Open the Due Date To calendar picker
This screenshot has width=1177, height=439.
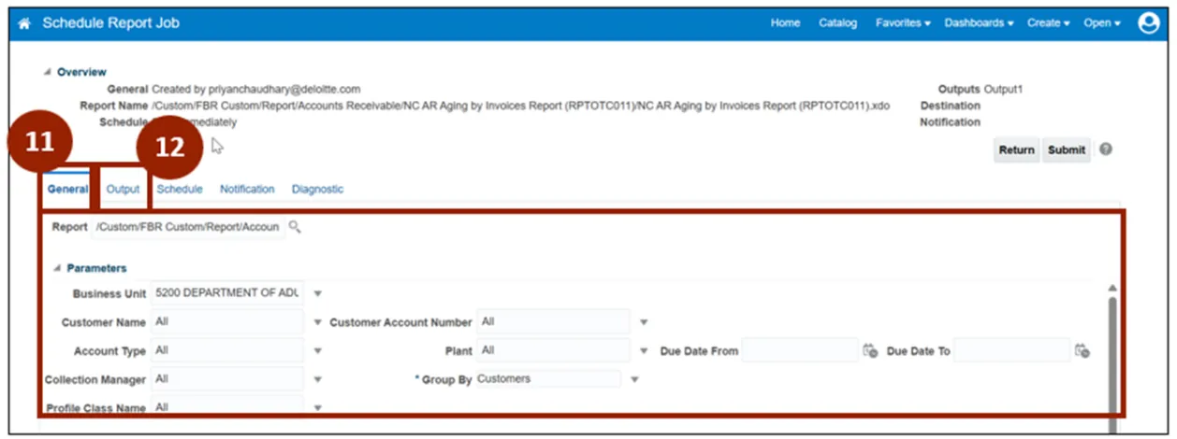tap(1083, 351)
